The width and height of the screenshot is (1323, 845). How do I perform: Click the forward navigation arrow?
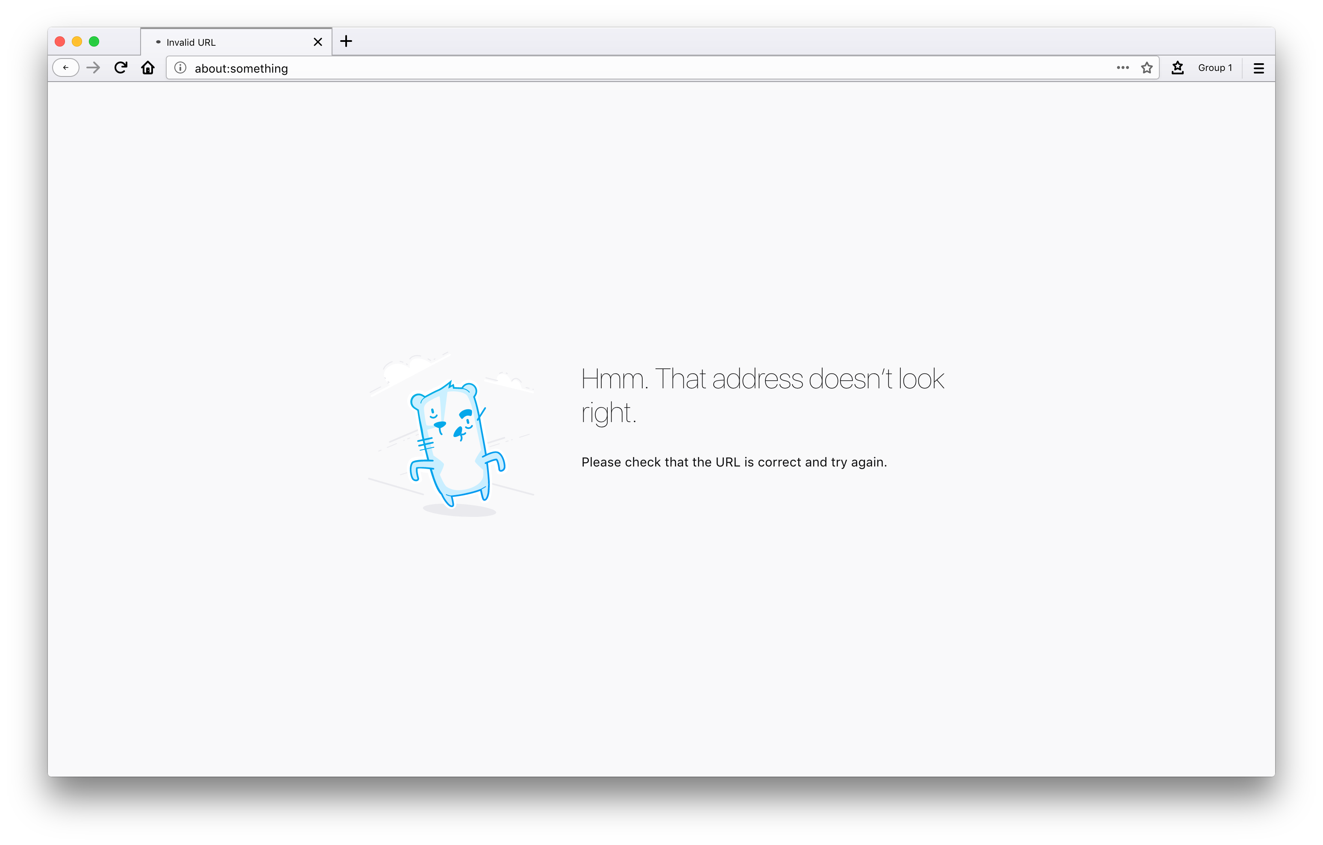[x=94, y=68]
